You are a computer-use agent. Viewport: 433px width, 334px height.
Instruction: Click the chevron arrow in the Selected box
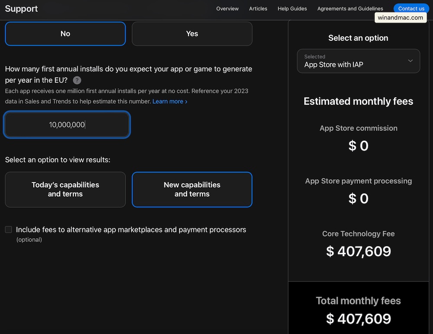[x=410, y=61]
